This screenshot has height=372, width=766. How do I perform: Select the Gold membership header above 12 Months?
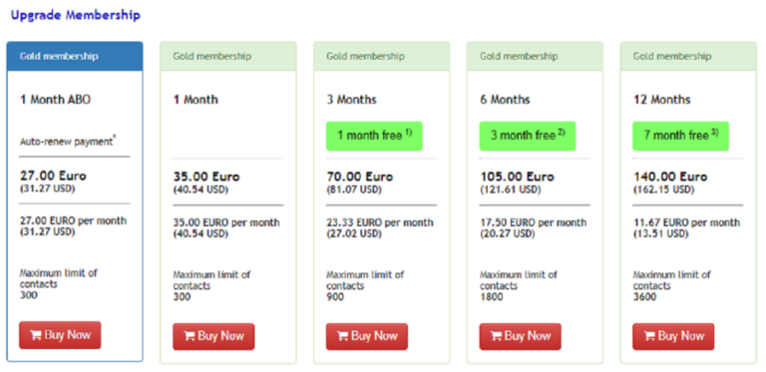tap(688, 56)
